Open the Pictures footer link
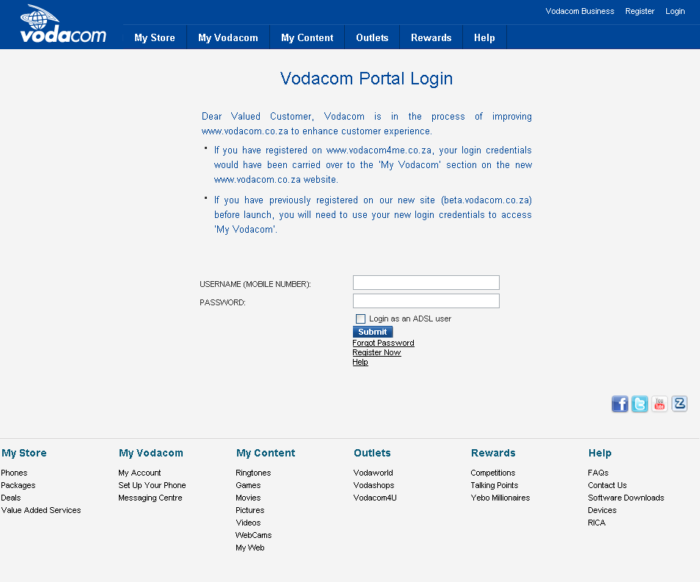The width and height of the screenshot is (700, 582). [x=250, y=510]
